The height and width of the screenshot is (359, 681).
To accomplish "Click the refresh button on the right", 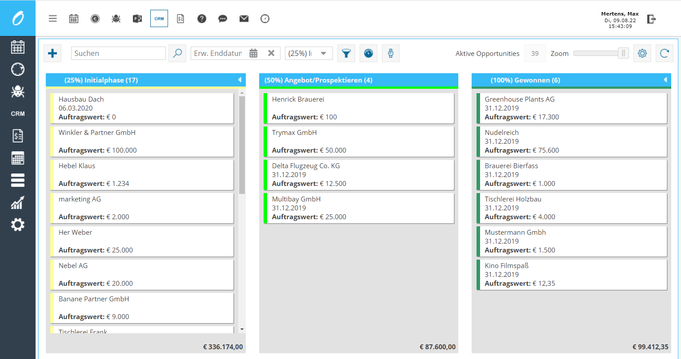I will [664, 53].
